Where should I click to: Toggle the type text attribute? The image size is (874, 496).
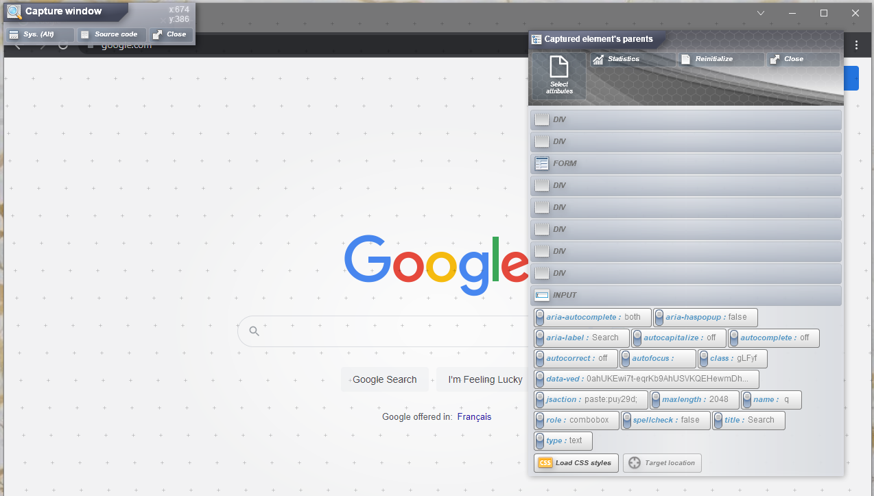pos(563,441)
